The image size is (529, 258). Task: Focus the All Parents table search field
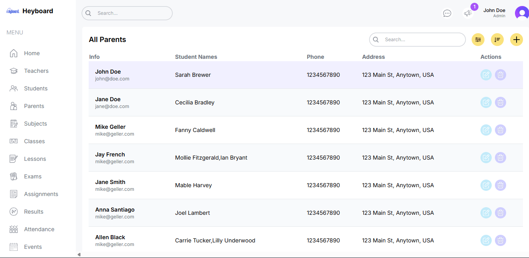(x=418, y=40)
